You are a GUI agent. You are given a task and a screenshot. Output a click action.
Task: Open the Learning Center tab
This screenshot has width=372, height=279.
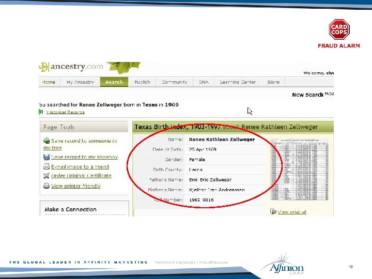click(x=238, y=82)
